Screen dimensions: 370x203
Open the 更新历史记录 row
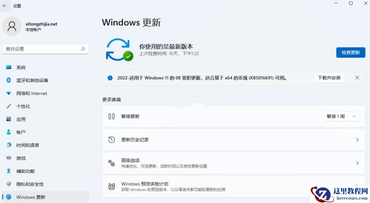coord(234,139)
